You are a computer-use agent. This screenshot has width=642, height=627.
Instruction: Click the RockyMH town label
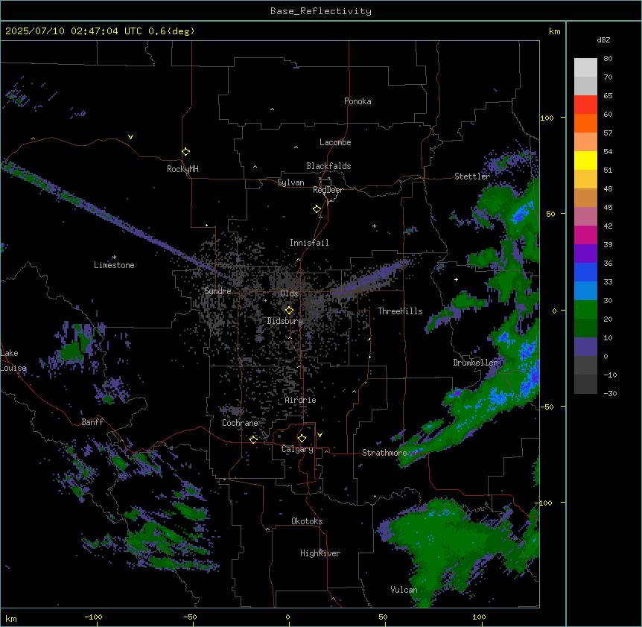pos(182,169)
